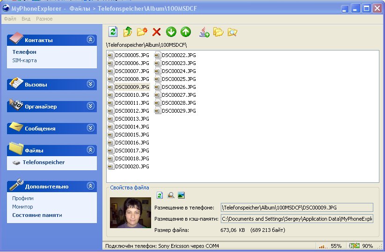Open Профили under Дополнительно
The image size is (385, 252).
(x=23, y=198)
